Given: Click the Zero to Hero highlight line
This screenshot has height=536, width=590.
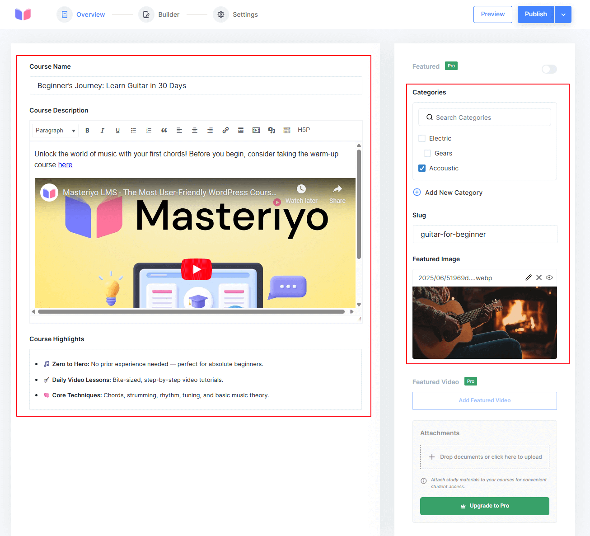Looking at the screenshot, I should 153,364.
